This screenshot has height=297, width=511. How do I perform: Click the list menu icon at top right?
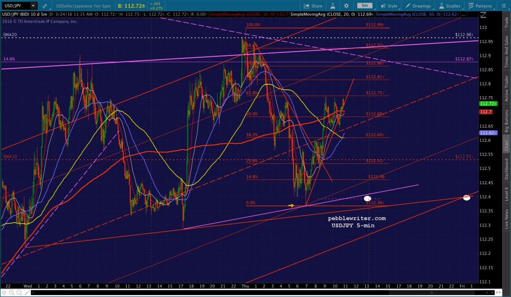click(x=503, y=6)
